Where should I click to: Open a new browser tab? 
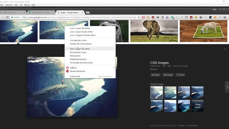pyautogui.click(x=88, y=13)
